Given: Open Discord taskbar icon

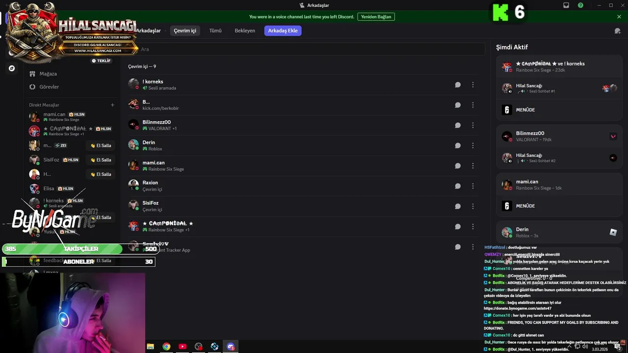Looking at the screenshot, I should point(231,347).
